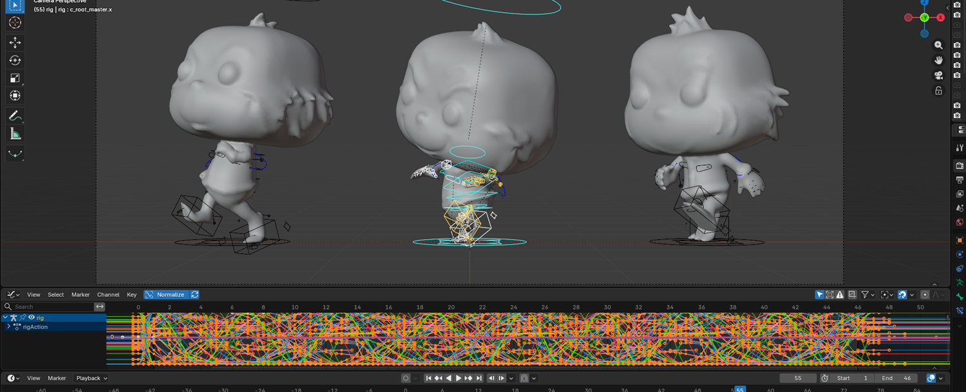The width and height of the screenshot is (966, 392).
Task: Open the World properties tab
Action: point(960,222)
